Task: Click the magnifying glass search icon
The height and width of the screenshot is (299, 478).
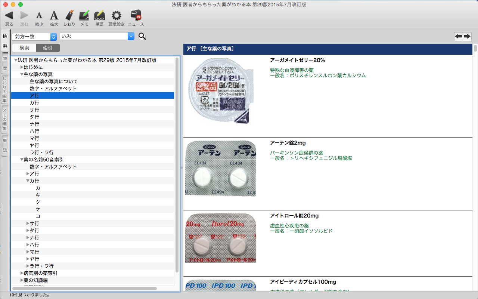Action: tap(142, 36)
